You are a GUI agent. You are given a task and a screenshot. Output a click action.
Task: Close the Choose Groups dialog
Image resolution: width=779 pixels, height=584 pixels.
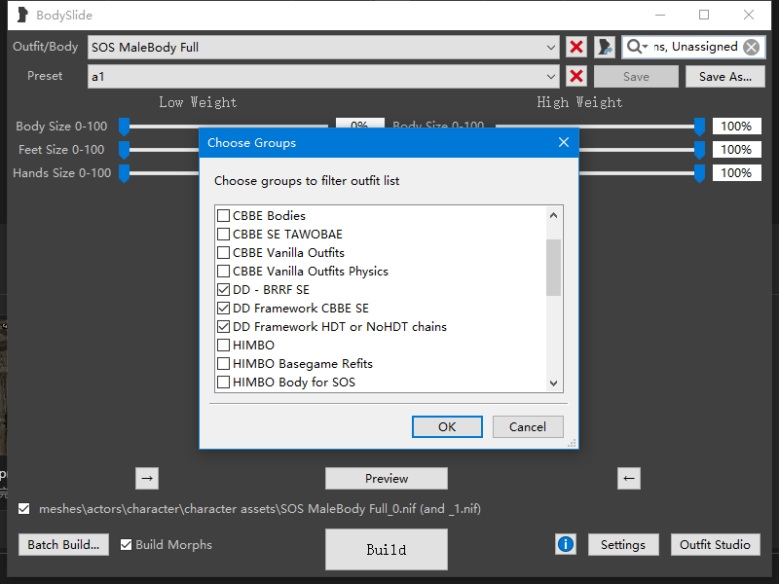coord(564,142)
